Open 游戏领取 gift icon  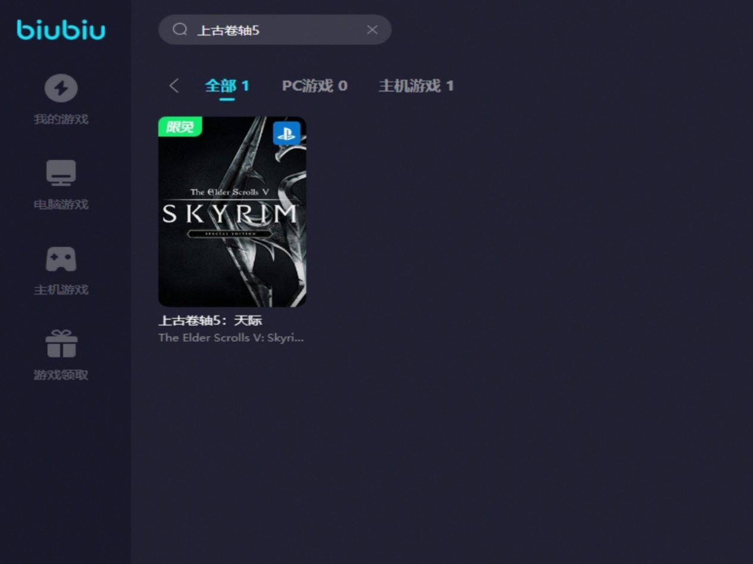point(61,344)
